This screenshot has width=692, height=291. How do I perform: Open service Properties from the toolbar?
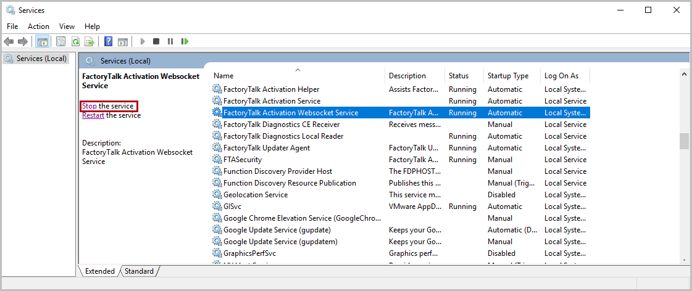(x=61, y=41)
